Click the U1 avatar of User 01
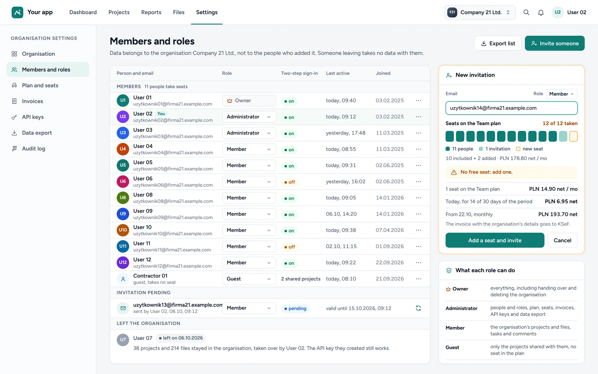The image size is (598, 374). coord(123,101)
